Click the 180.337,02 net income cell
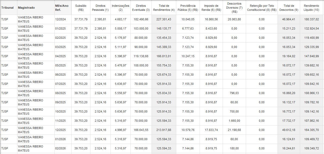 click(x=312, y=19)
